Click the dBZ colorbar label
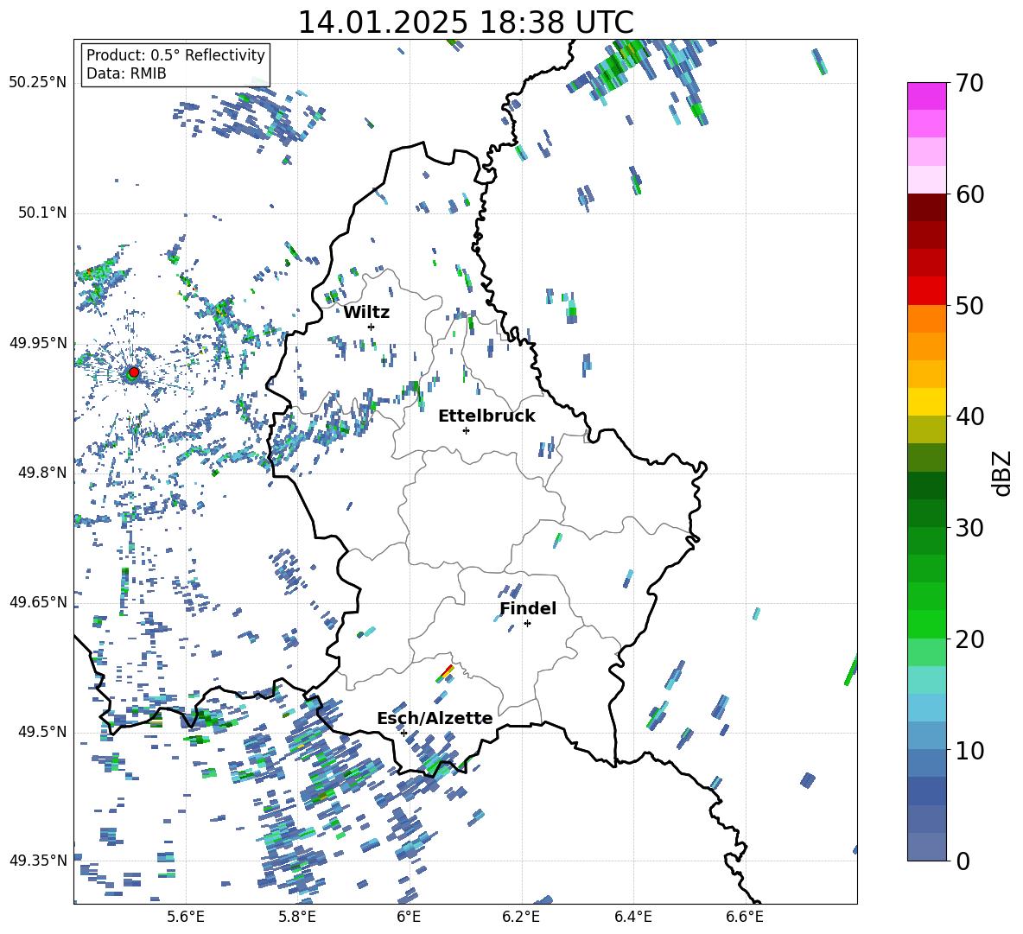This screenshot has width=1023, height=934. pyautogui.click(x=1003, y=473)
